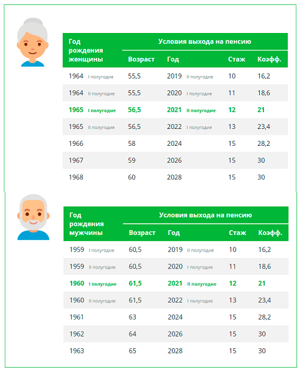
Task: Select the women's 'Условия выхода на пенсию' header
Action: [205, 42]
